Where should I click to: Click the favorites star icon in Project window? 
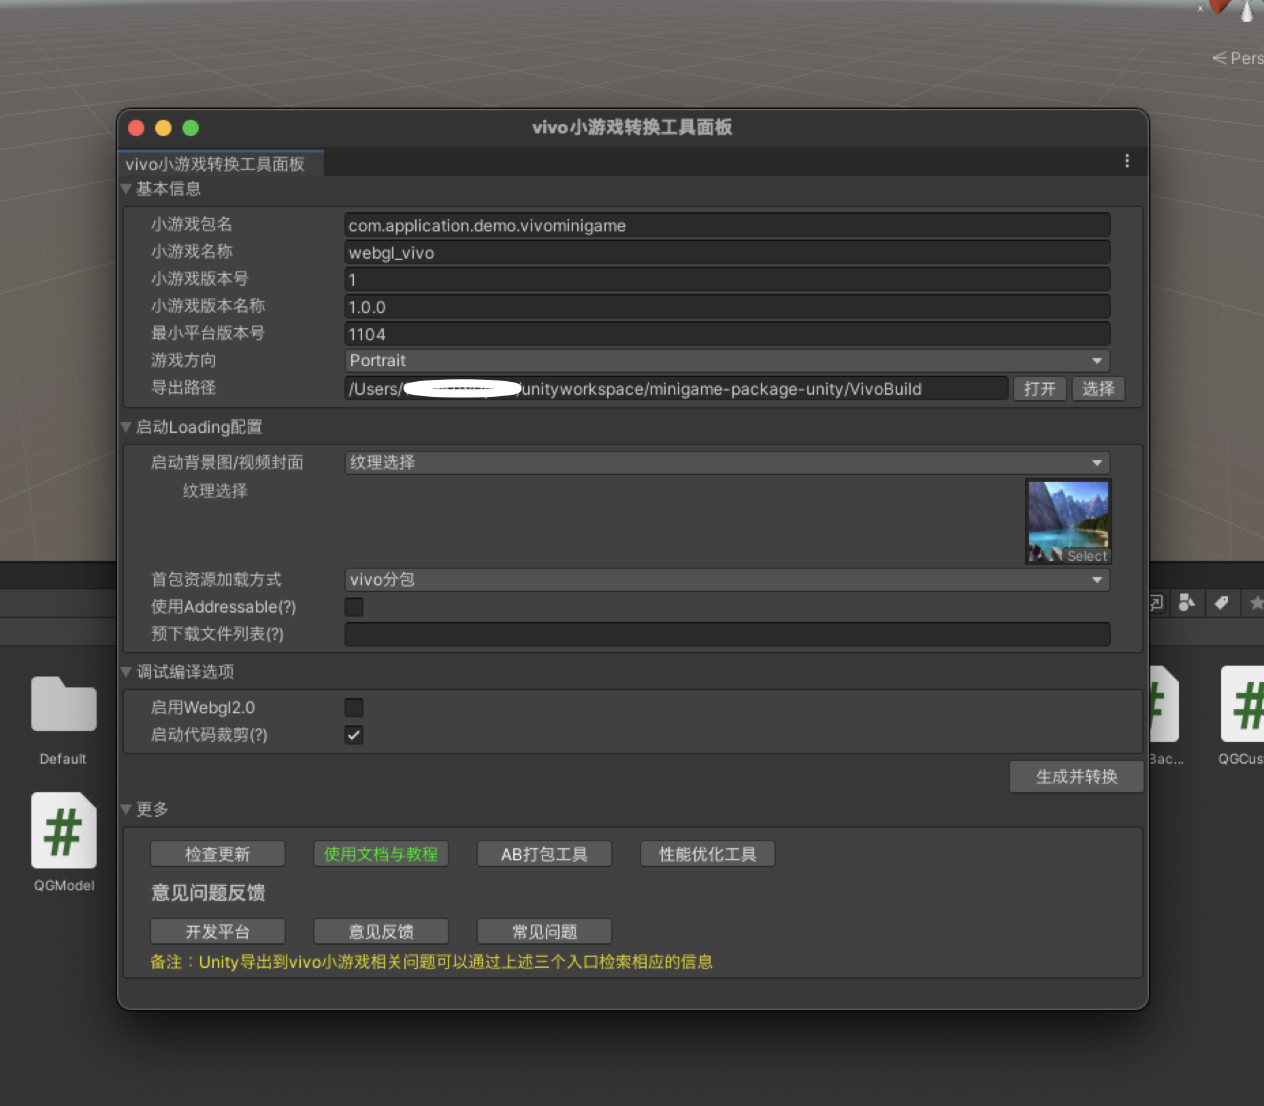tap(1256, 602)
